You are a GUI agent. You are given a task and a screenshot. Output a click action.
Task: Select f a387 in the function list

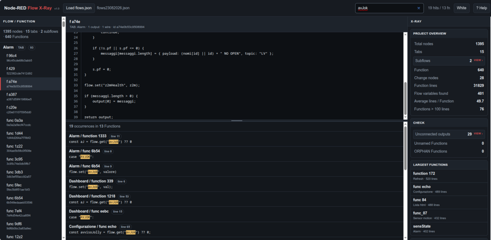pos(31,96)
